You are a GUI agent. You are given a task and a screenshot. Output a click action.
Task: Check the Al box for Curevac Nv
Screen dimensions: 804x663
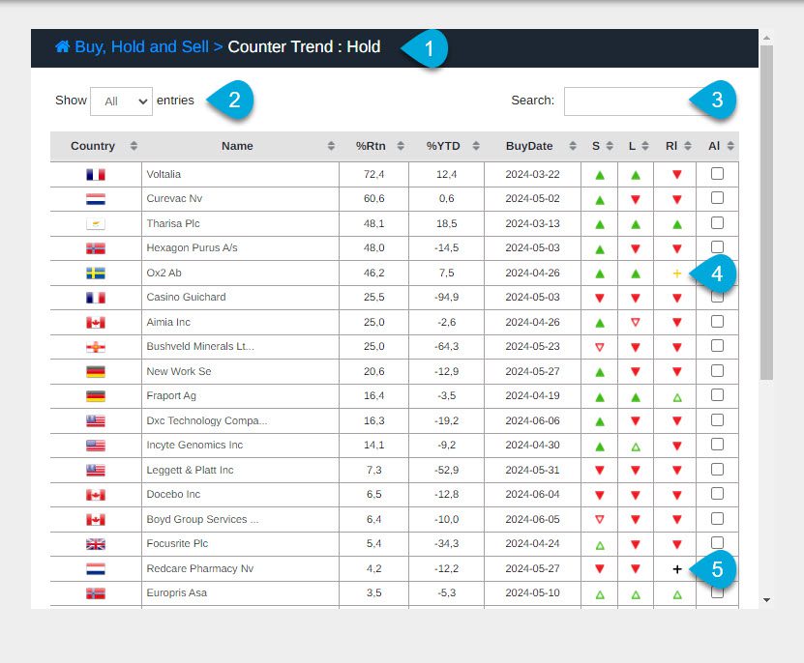pos(717,198)
